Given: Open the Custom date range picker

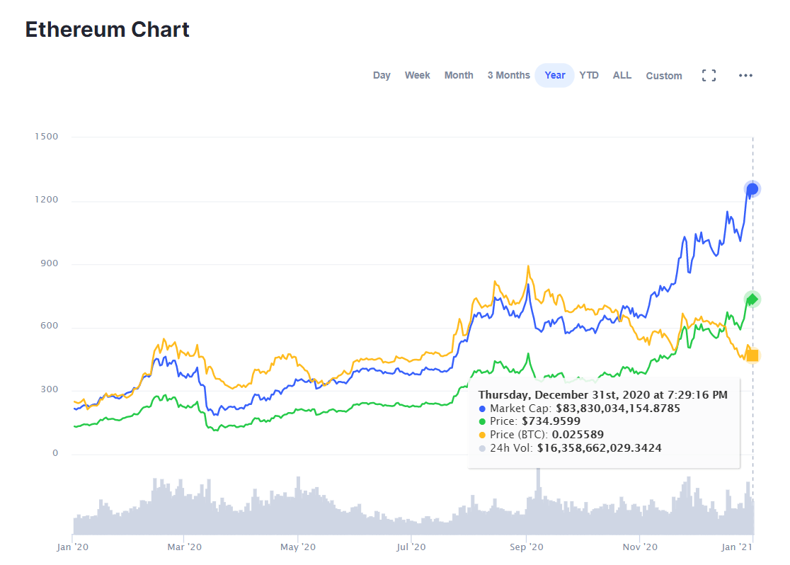Looking at the screenshot, I should tap(663, 75).
